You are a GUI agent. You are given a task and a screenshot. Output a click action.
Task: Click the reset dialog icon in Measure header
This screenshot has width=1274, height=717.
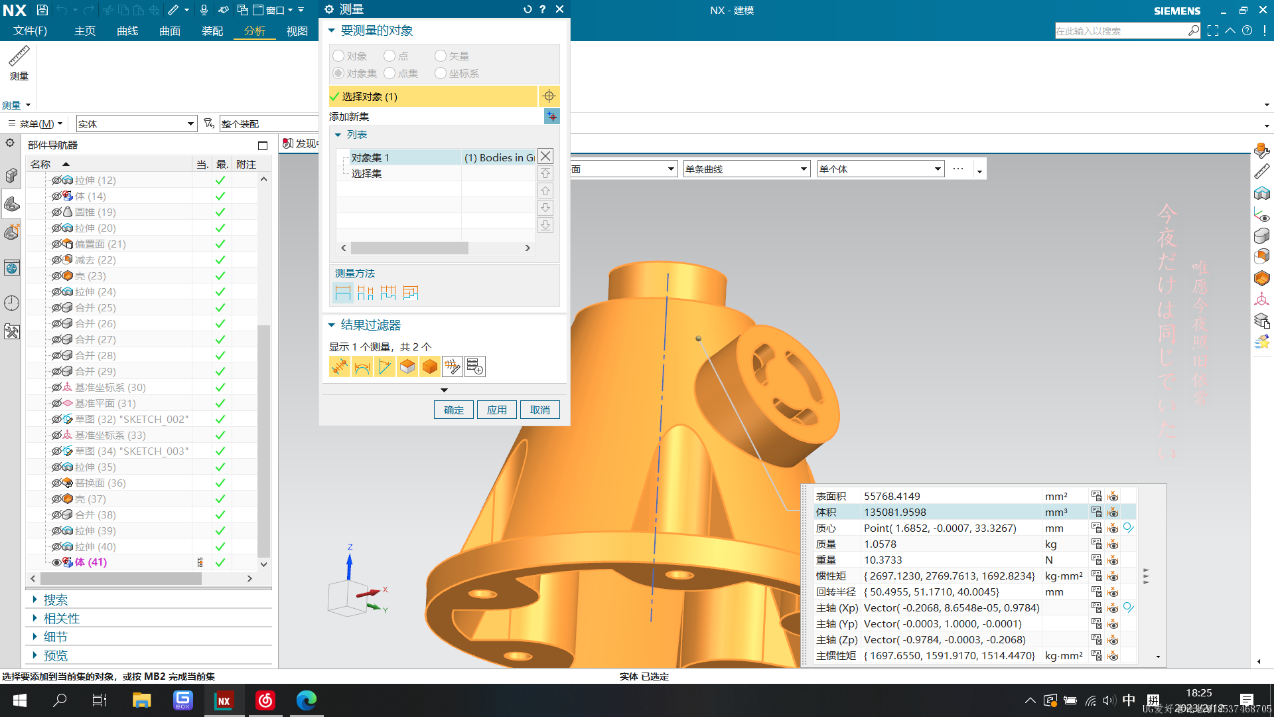click(x=528, y=9)
